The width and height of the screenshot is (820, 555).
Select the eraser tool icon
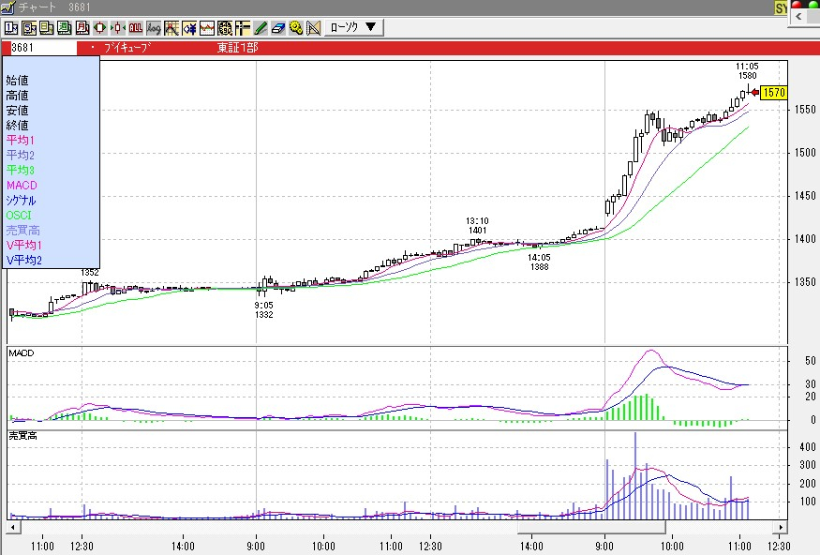(278, 27)
